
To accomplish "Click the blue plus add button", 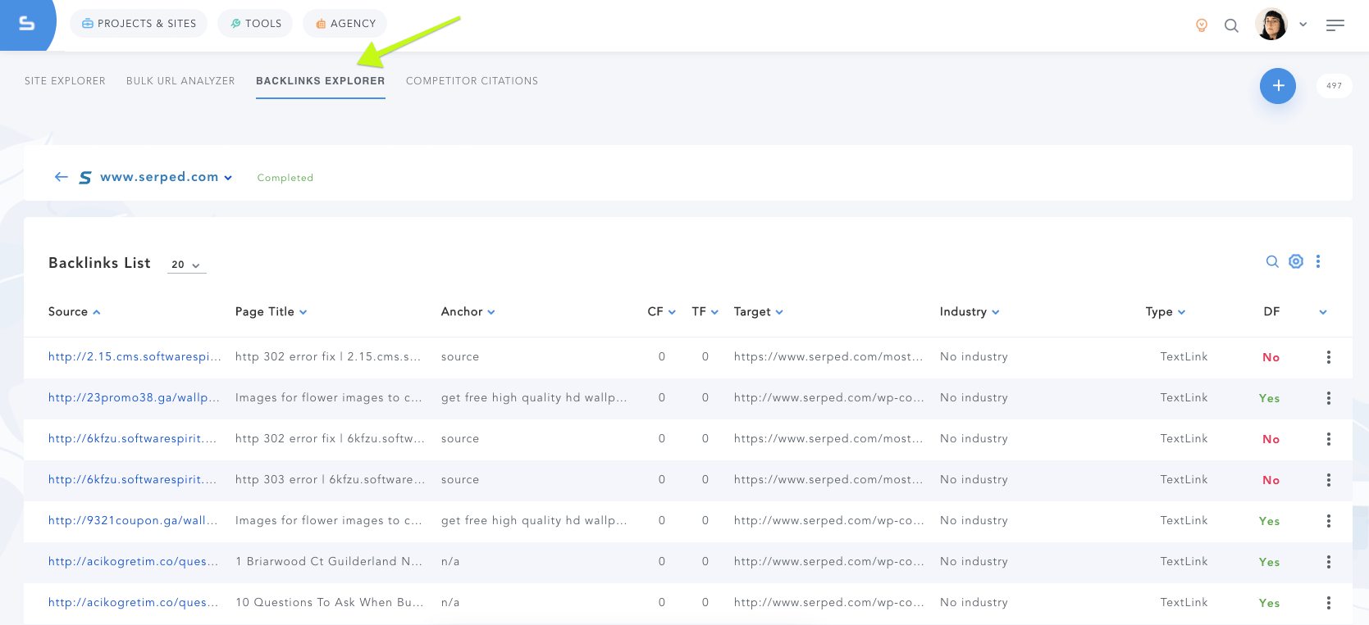I will tap(1277, 86).
